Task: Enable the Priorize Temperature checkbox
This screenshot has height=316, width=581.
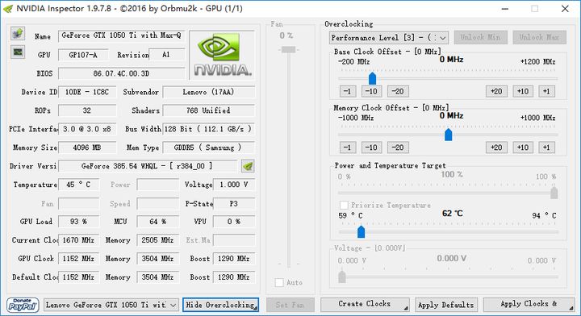Action: [344, 205]
